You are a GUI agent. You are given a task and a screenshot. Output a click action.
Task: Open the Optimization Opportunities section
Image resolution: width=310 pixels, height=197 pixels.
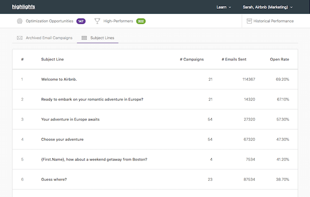49,21
